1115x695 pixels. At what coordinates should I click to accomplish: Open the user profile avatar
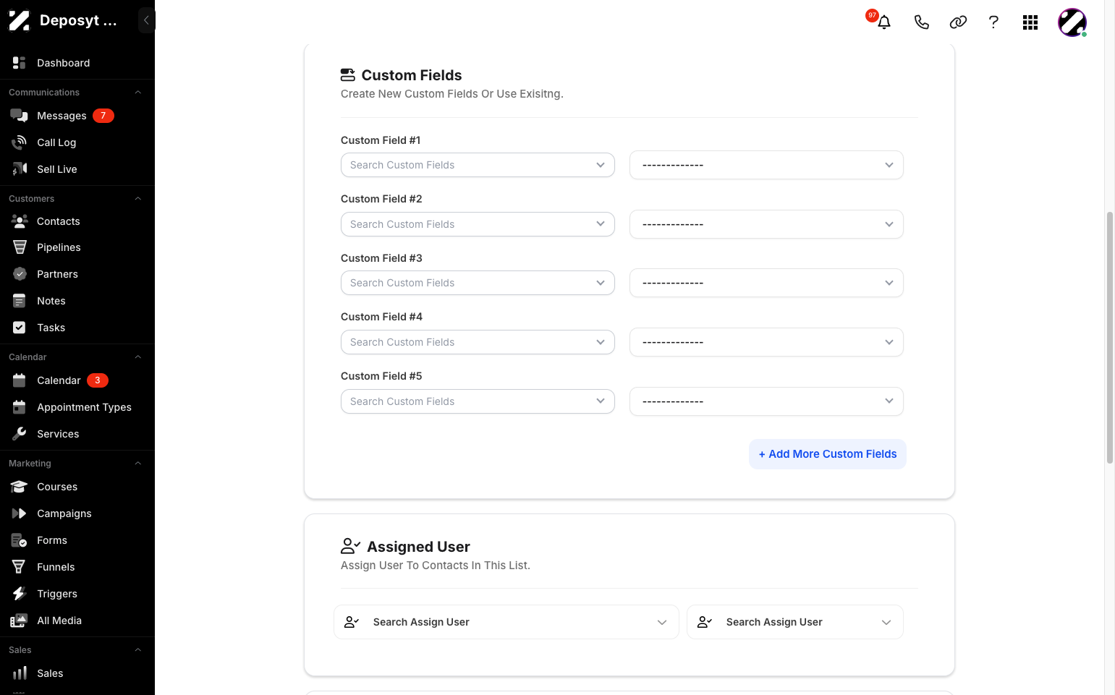pyautogui.click(x=1072, y=22)
